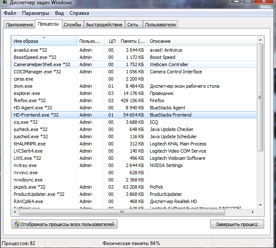276x248 pixels.
Task: Sort by Память column header
Action: 133,41
